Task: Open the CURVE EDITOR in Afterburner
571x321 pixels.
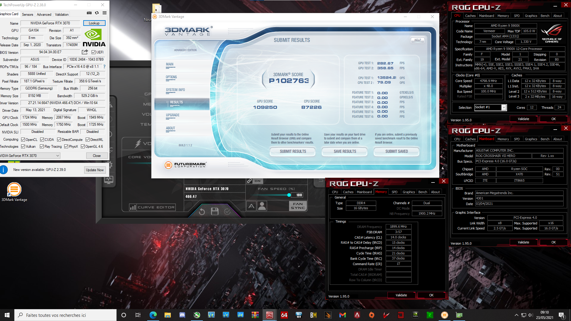Action: (x=152, y=207)
